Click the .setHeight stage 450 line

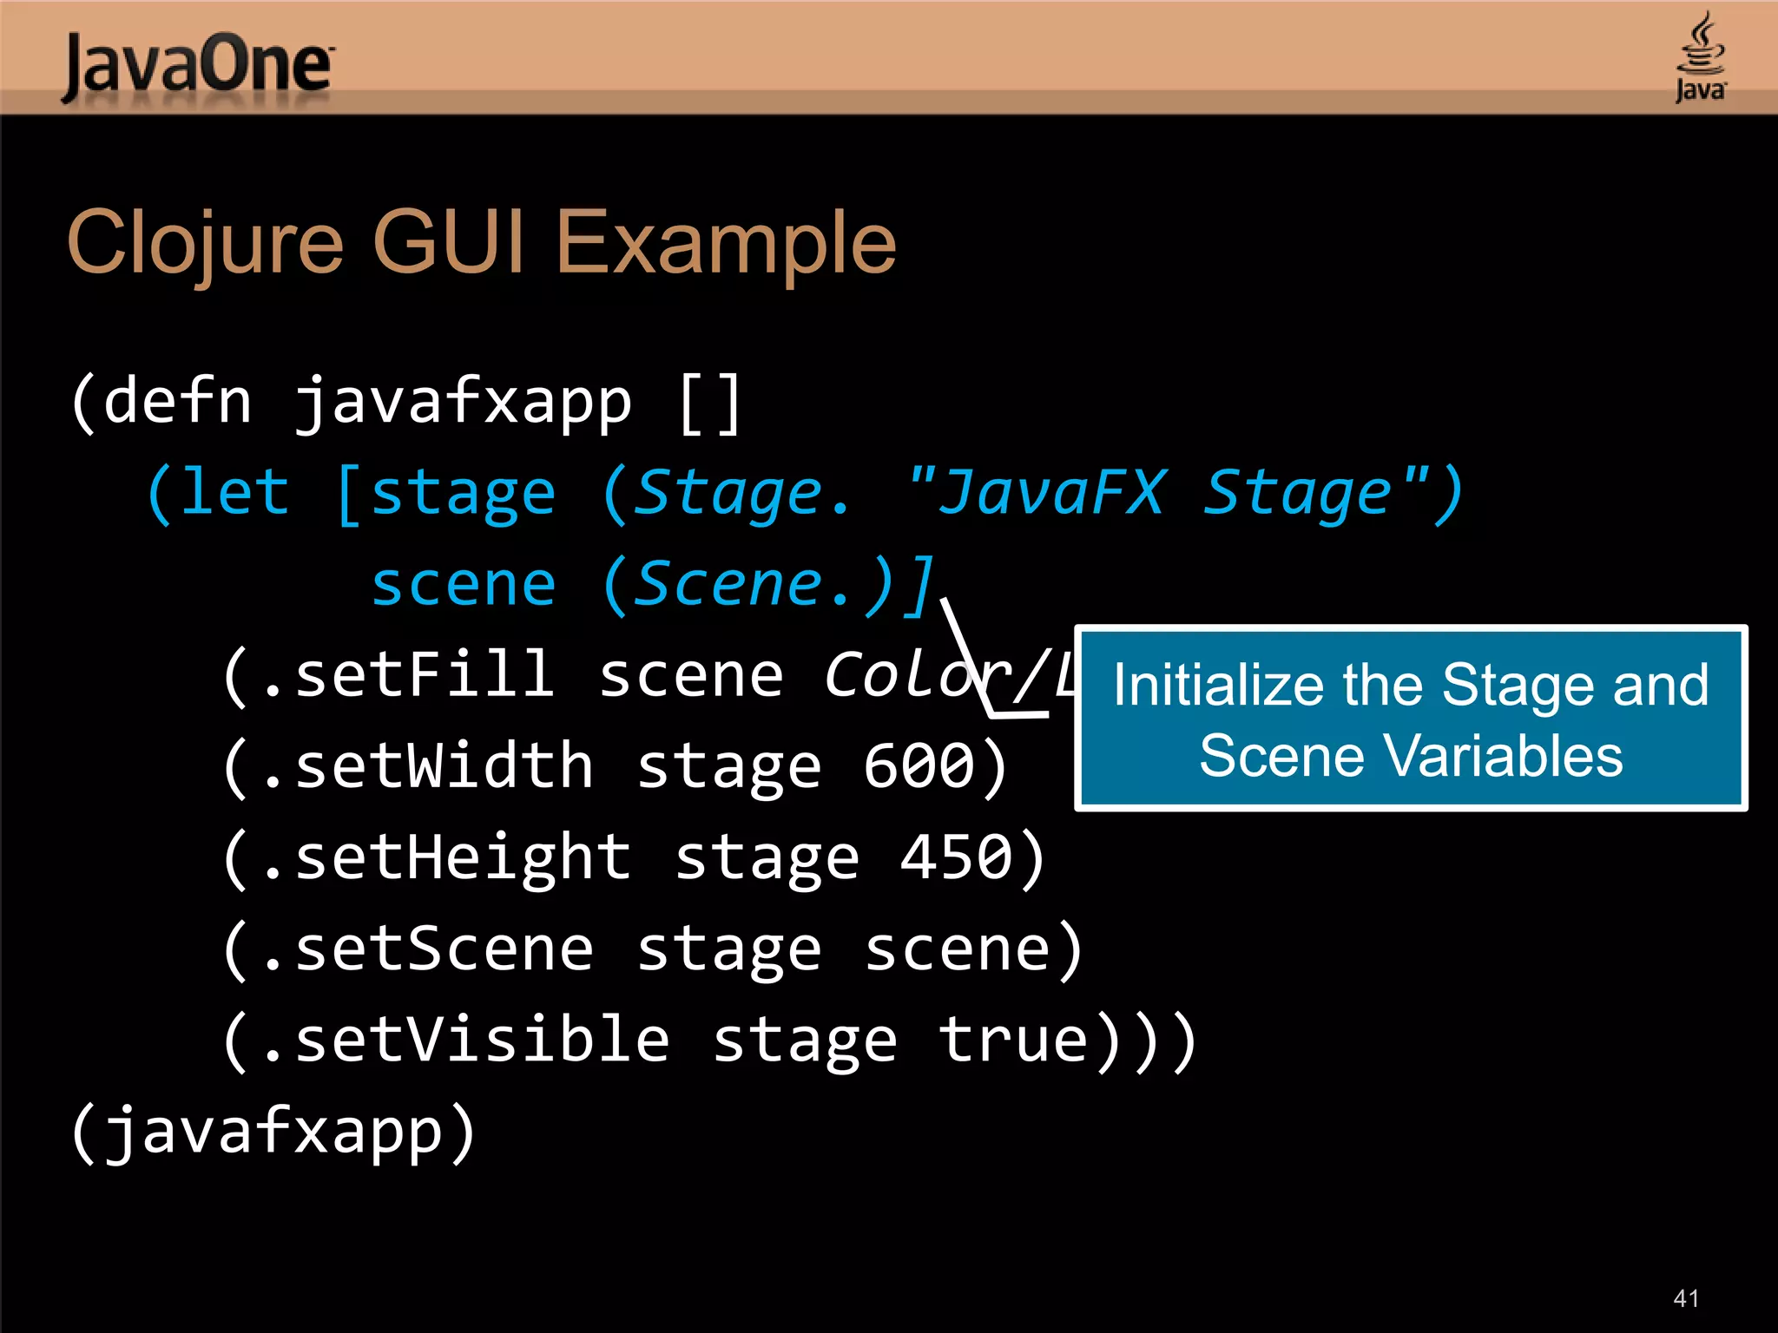click(635, 859)
